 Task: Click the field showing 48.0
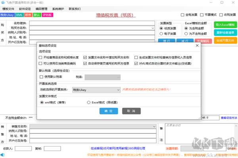pyautogui.click(x=210, y=118)
